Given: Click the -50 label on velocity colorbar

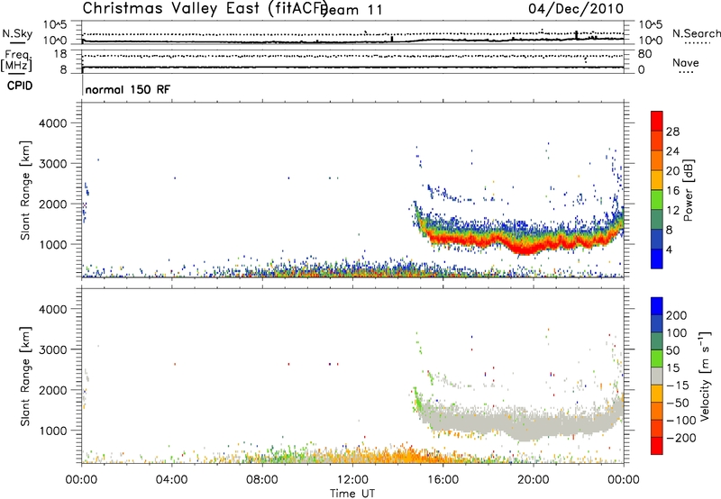Looking at the screenshot, I should (x=678, y=403).
